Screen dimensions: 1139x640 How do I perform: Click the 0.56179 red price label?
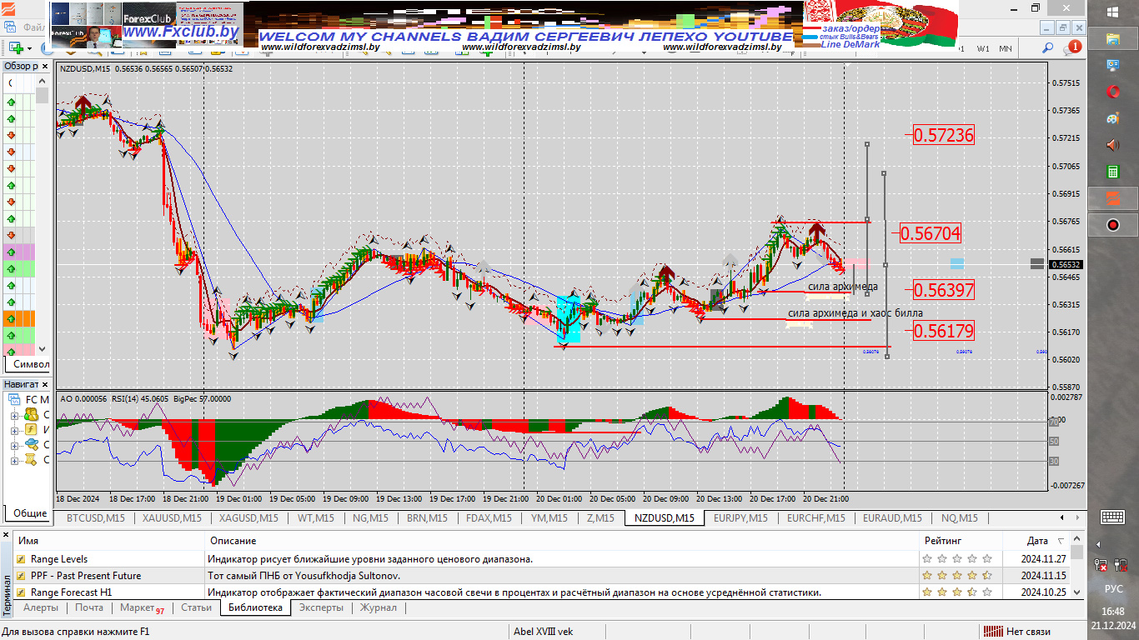coord(944,331)
